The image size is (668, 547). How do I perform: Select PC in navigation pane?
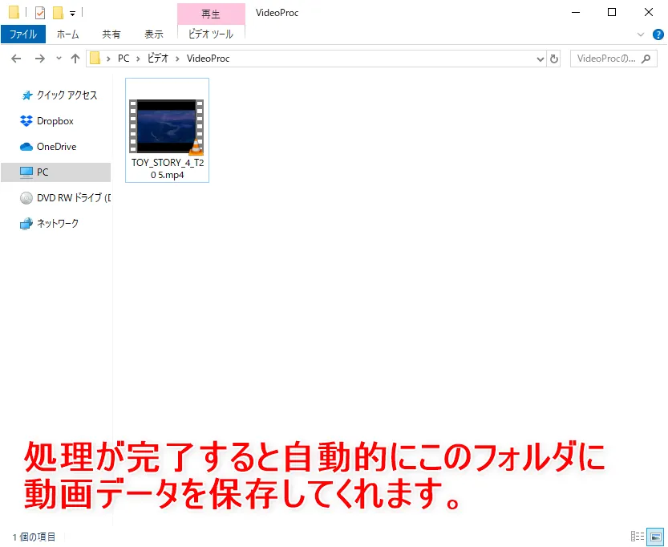tap(56, 172)
